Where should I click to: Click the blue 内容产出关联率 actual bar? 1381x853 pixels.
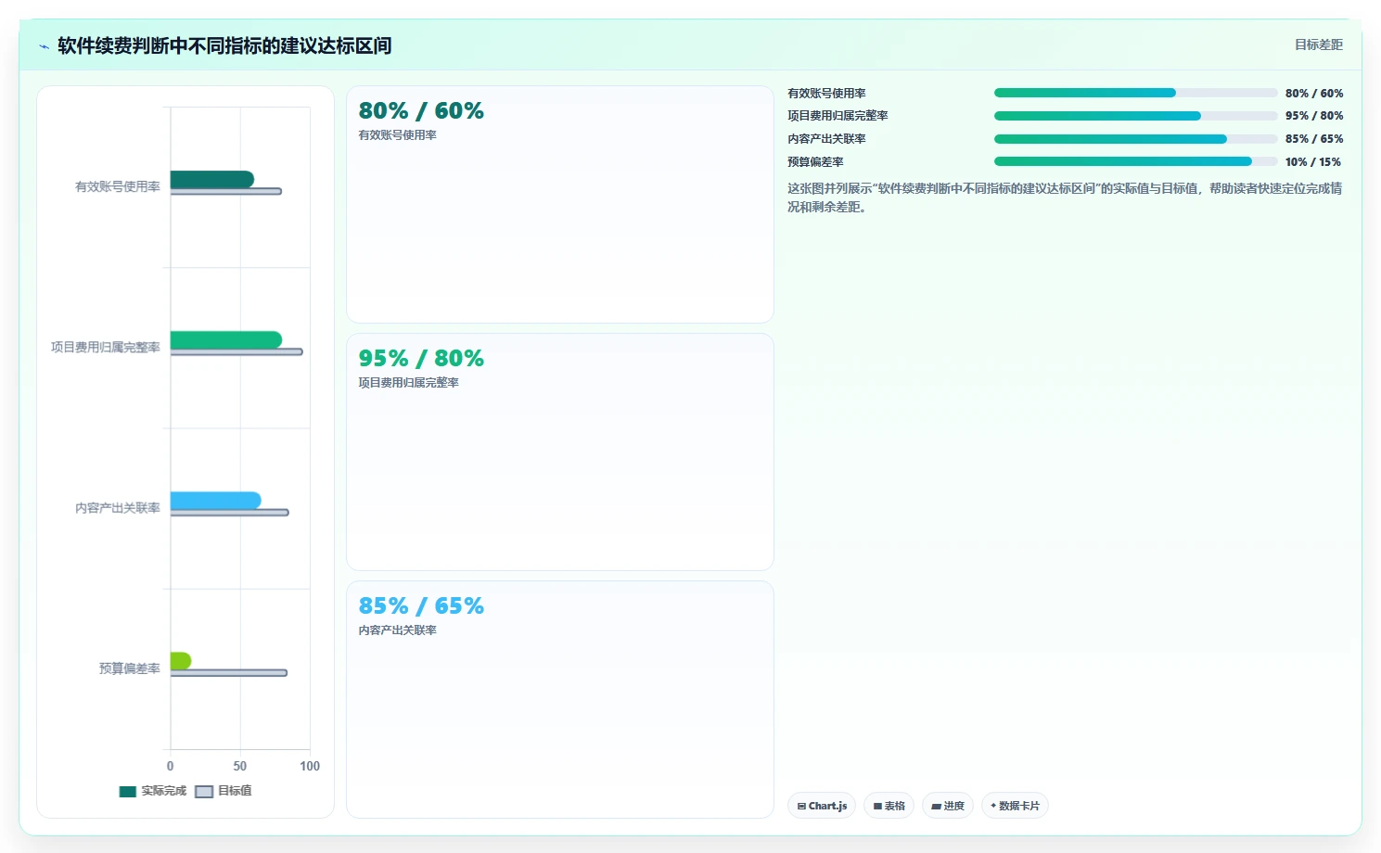click(x=215, y=500)
